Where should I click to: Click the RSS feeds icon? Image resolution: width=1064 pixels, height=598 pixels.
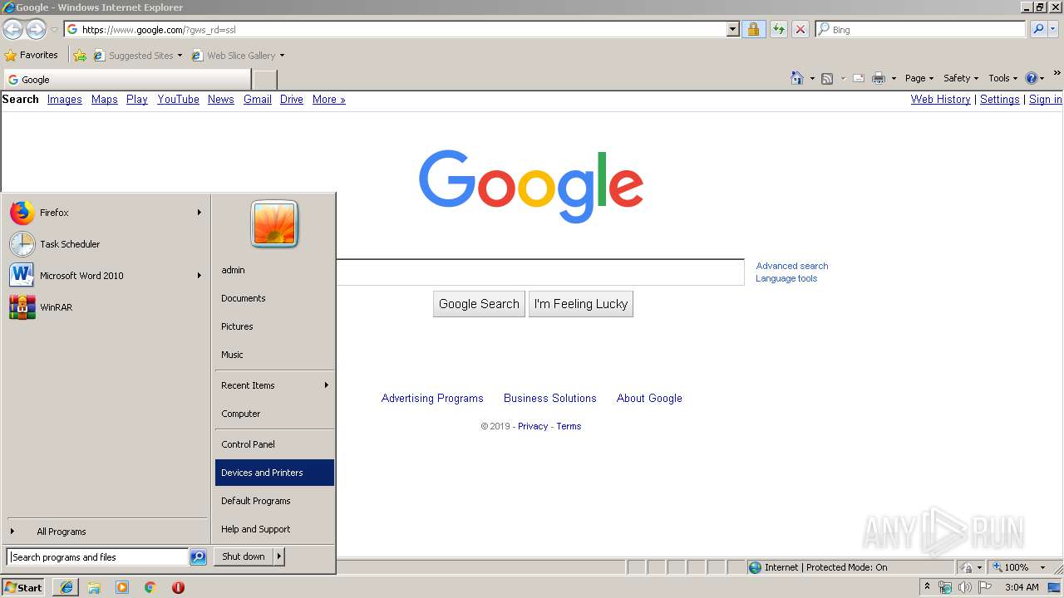click(x=827, y=78)
